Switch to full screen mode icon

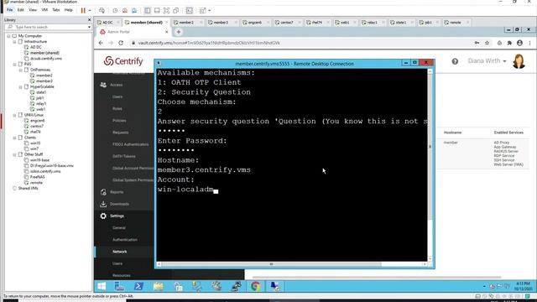(x=166, y=11)
